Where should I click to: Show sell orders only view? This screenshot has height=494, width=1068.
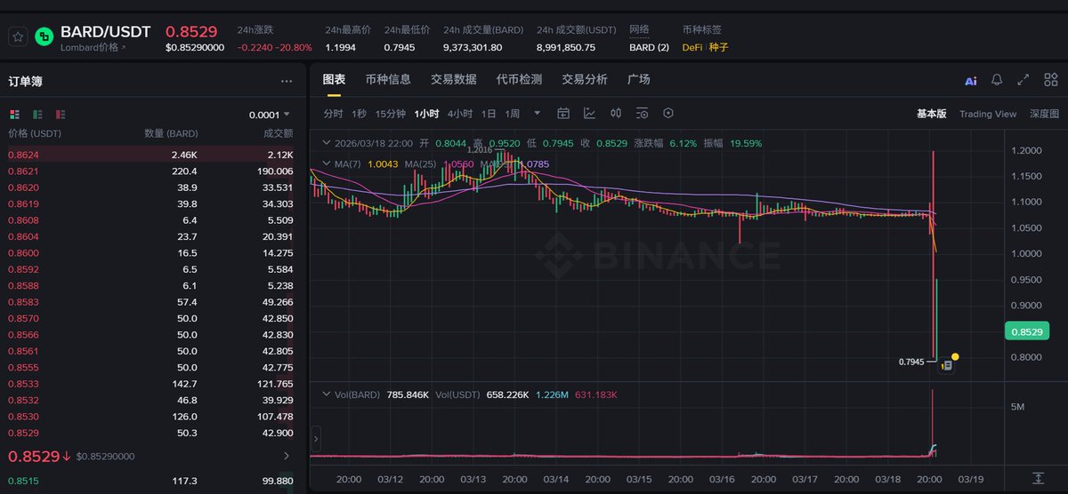(x=61, y=115)
